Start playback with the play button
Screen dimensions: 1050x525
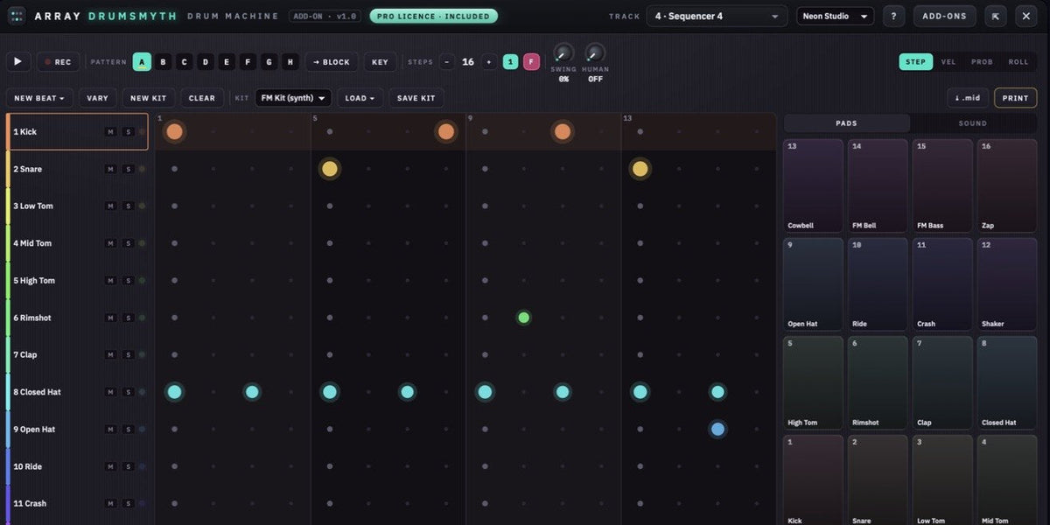click(17, 62)
